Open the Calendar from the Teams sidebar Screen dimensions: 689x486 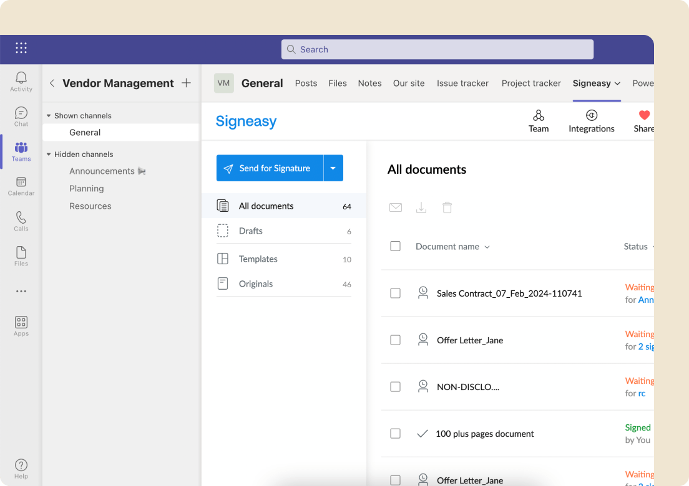coord(21,186)
